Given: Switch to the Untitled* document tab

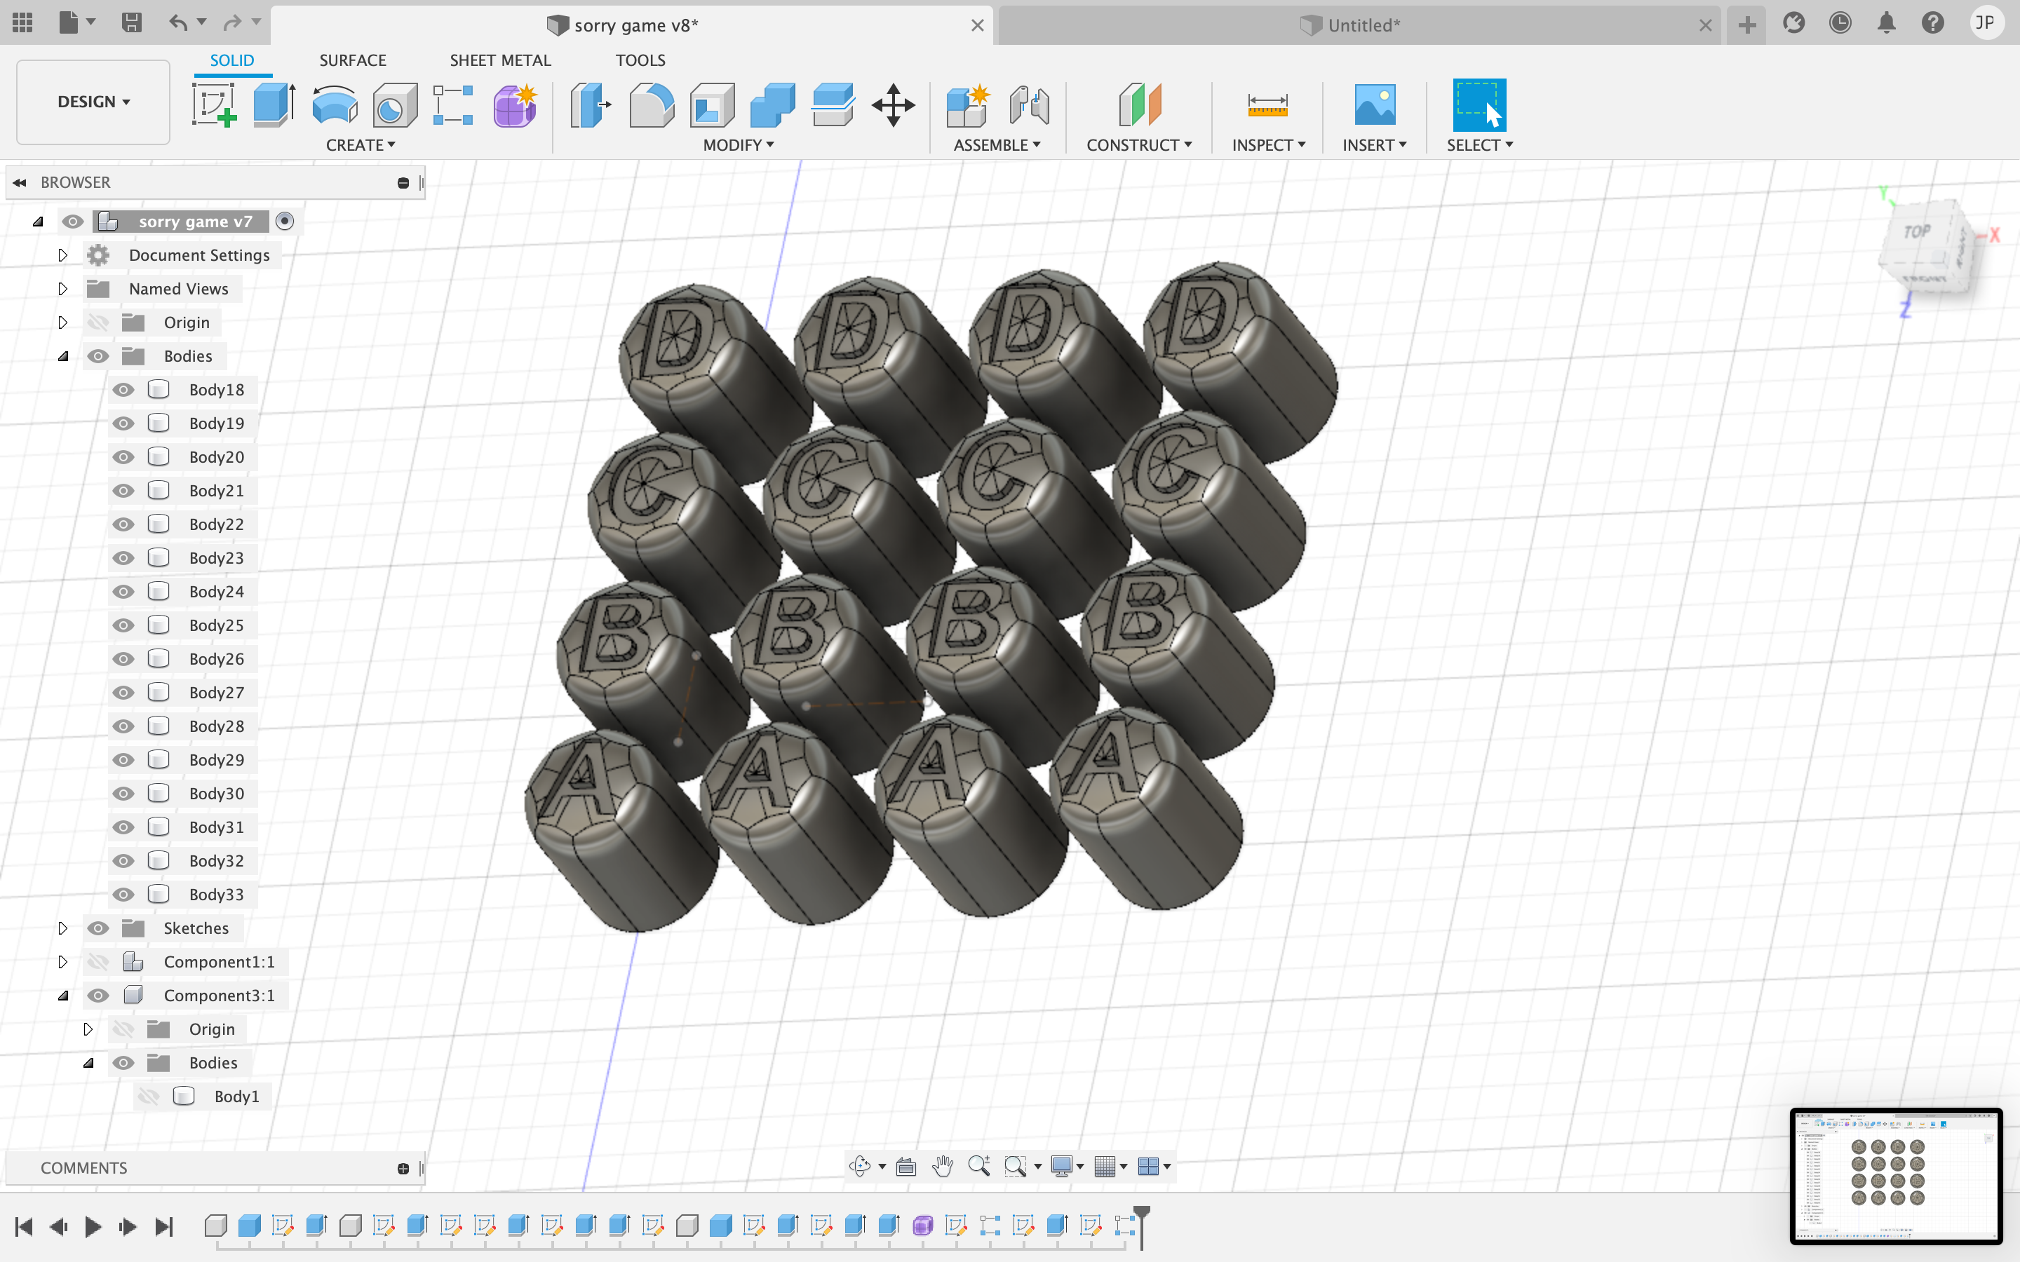Looking at the screenshot, I should [x=1360, y=25].
